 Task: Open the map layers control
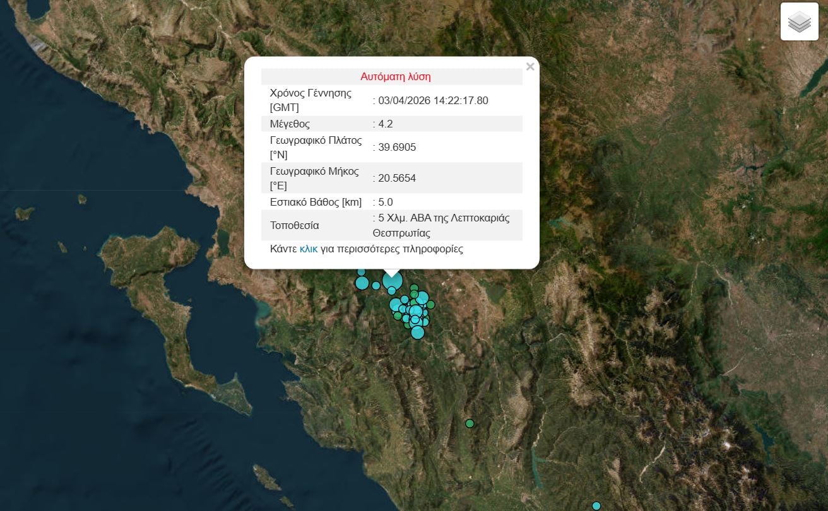pos(799,22)
